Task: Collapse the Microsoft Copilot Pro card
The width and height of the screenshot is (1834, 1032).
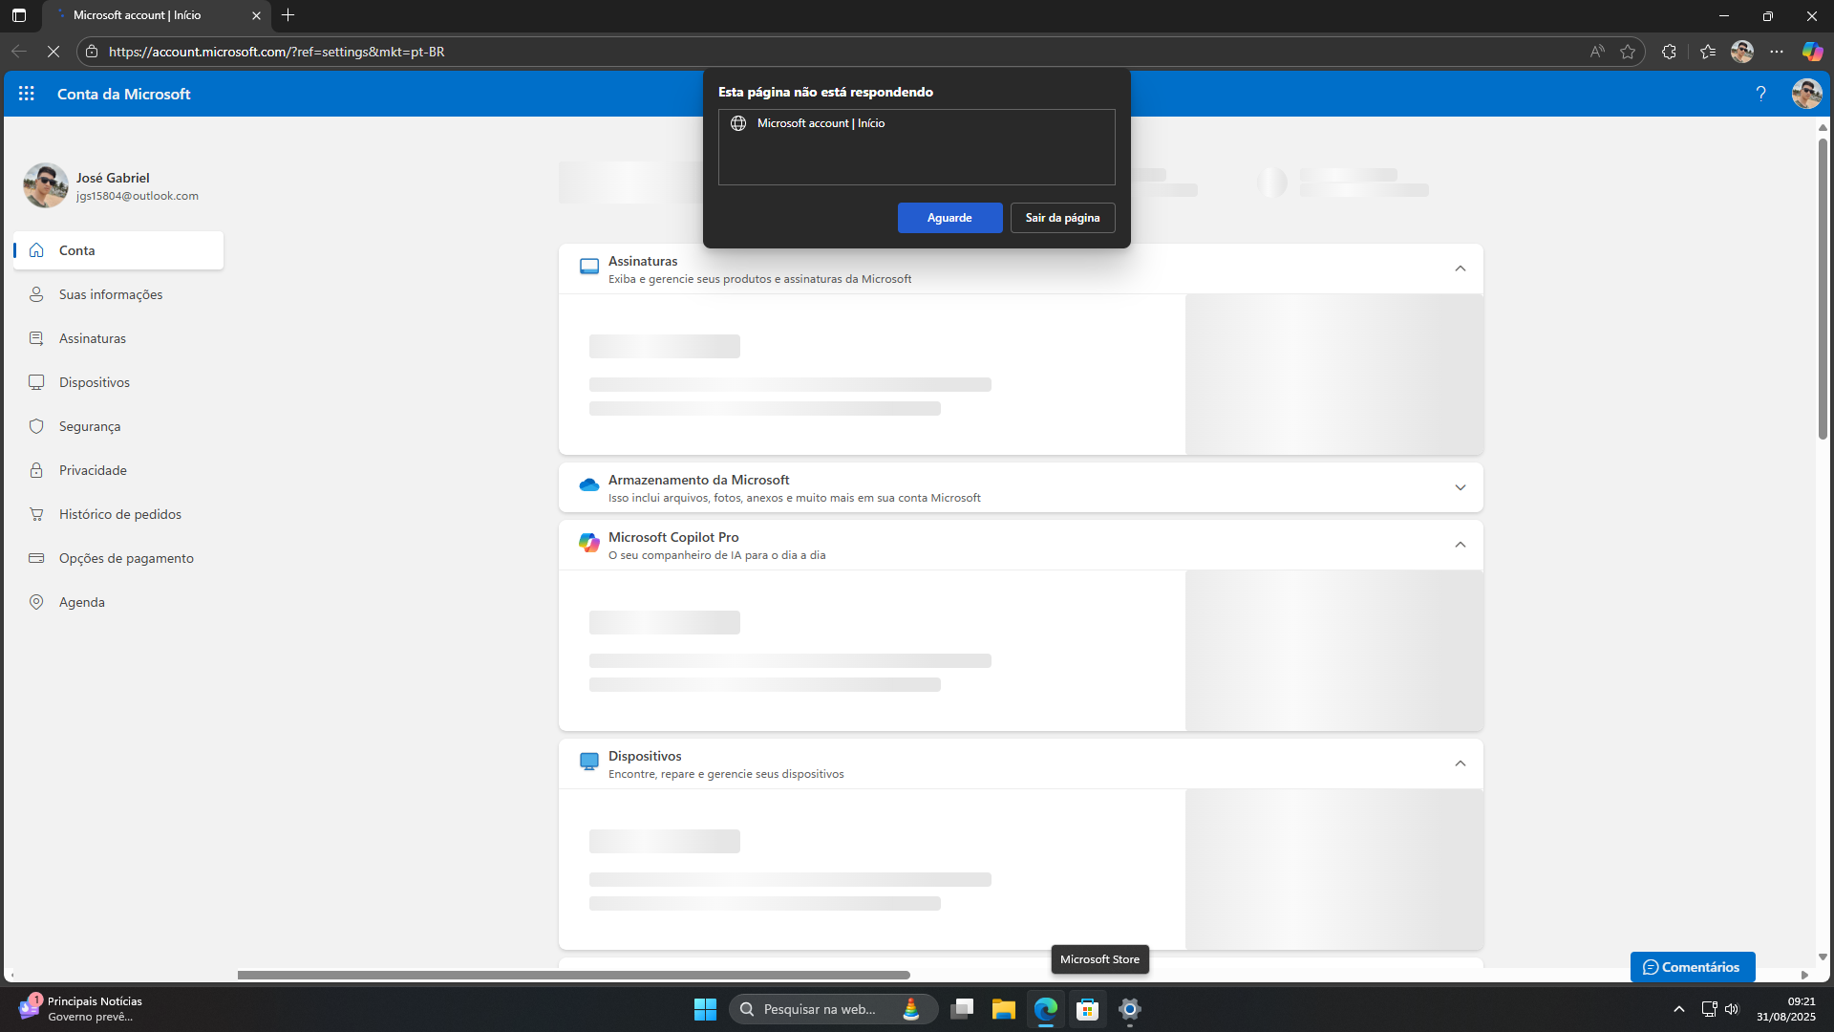Action: click(1460, 545)
